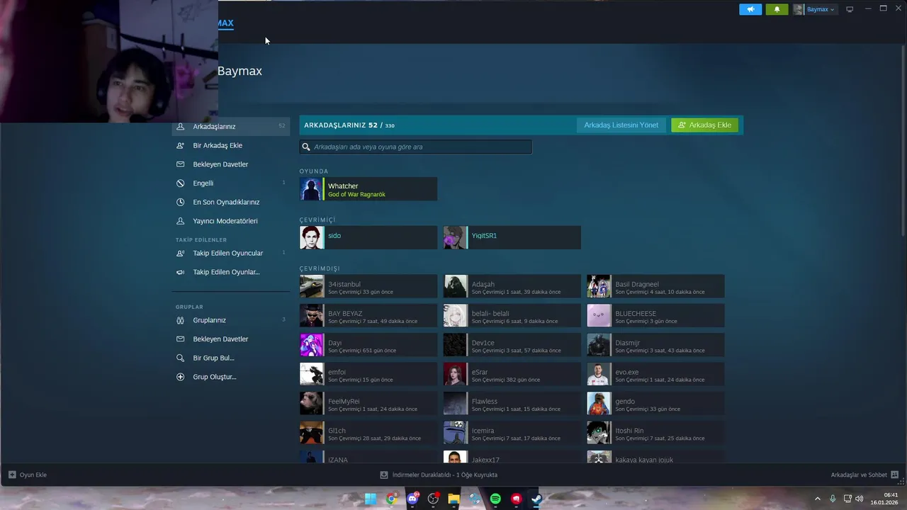
Task: Expand the Baymax account dropdown
Action: (820, 9)
